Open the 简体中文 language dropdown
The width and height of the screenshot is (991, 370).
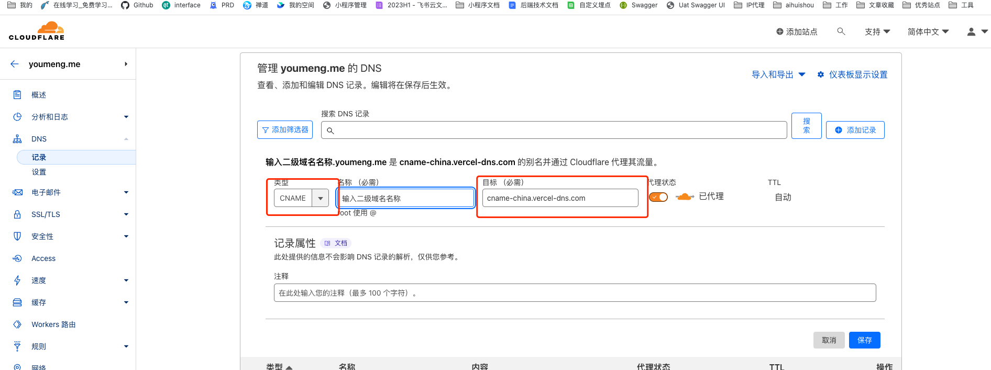point(928,32)
